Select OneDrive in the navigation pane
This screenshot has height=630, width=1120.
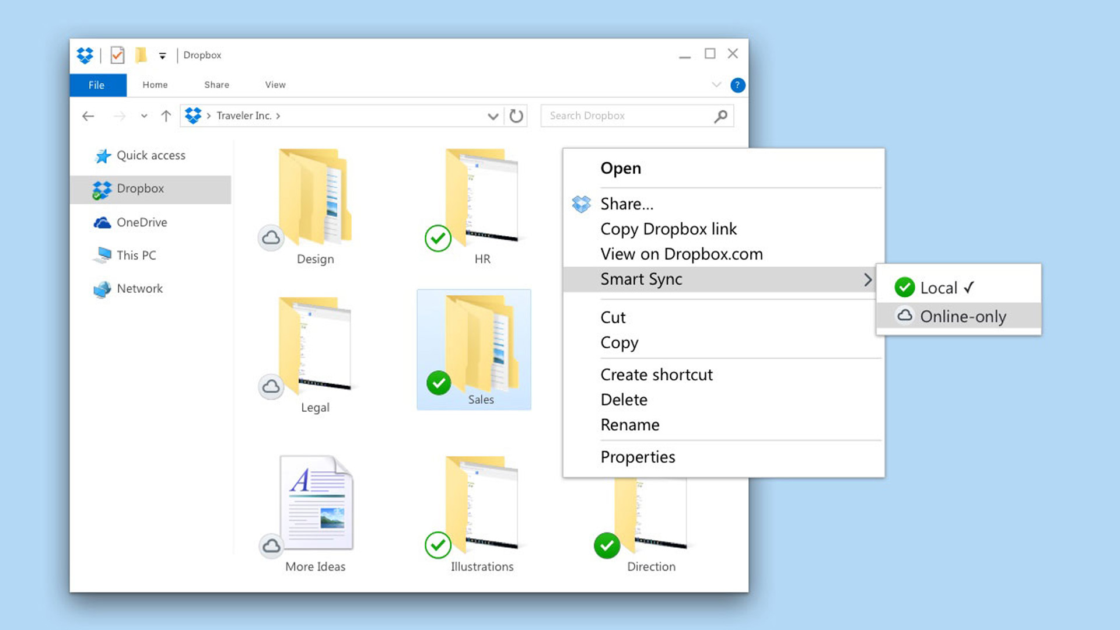tap(131, 222)
